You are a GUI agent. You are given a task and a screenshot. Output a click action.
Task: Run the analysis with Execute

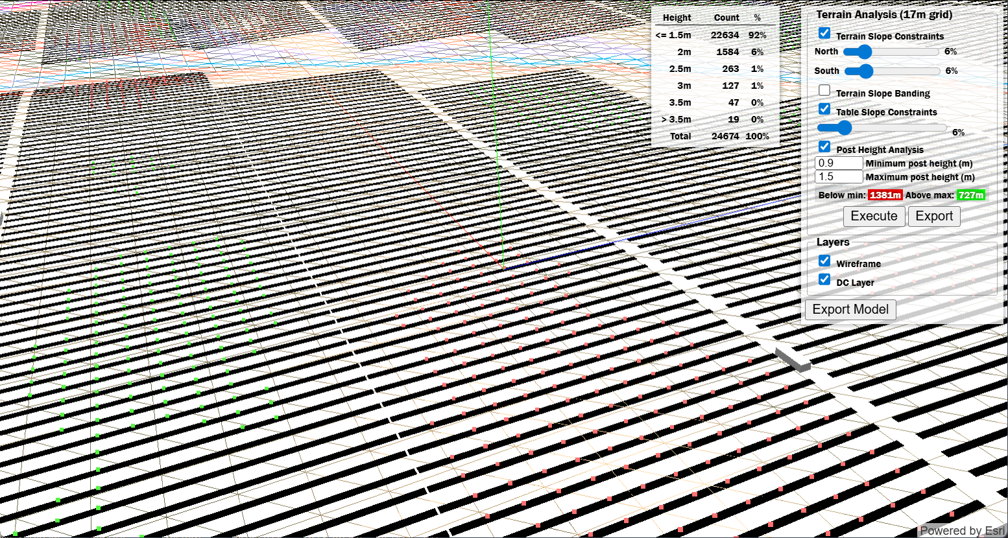(874, 216)
